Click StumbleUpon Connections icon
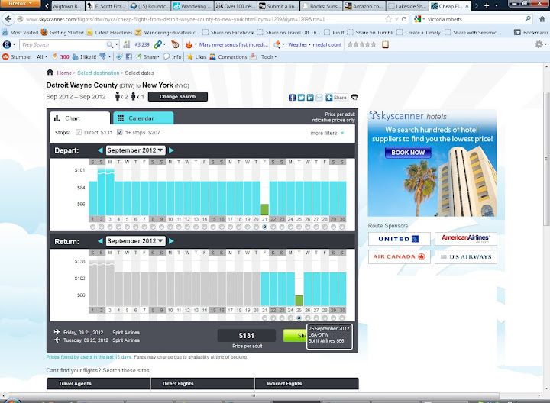This screenshot has height=403, width=550. pos(212,56)
